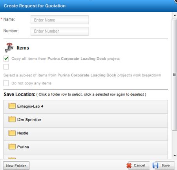The height and width of the screenshot is (170, 177).
Task: Click the I2m Sprinkler folder icon
Action: click(x=12, y=119)
